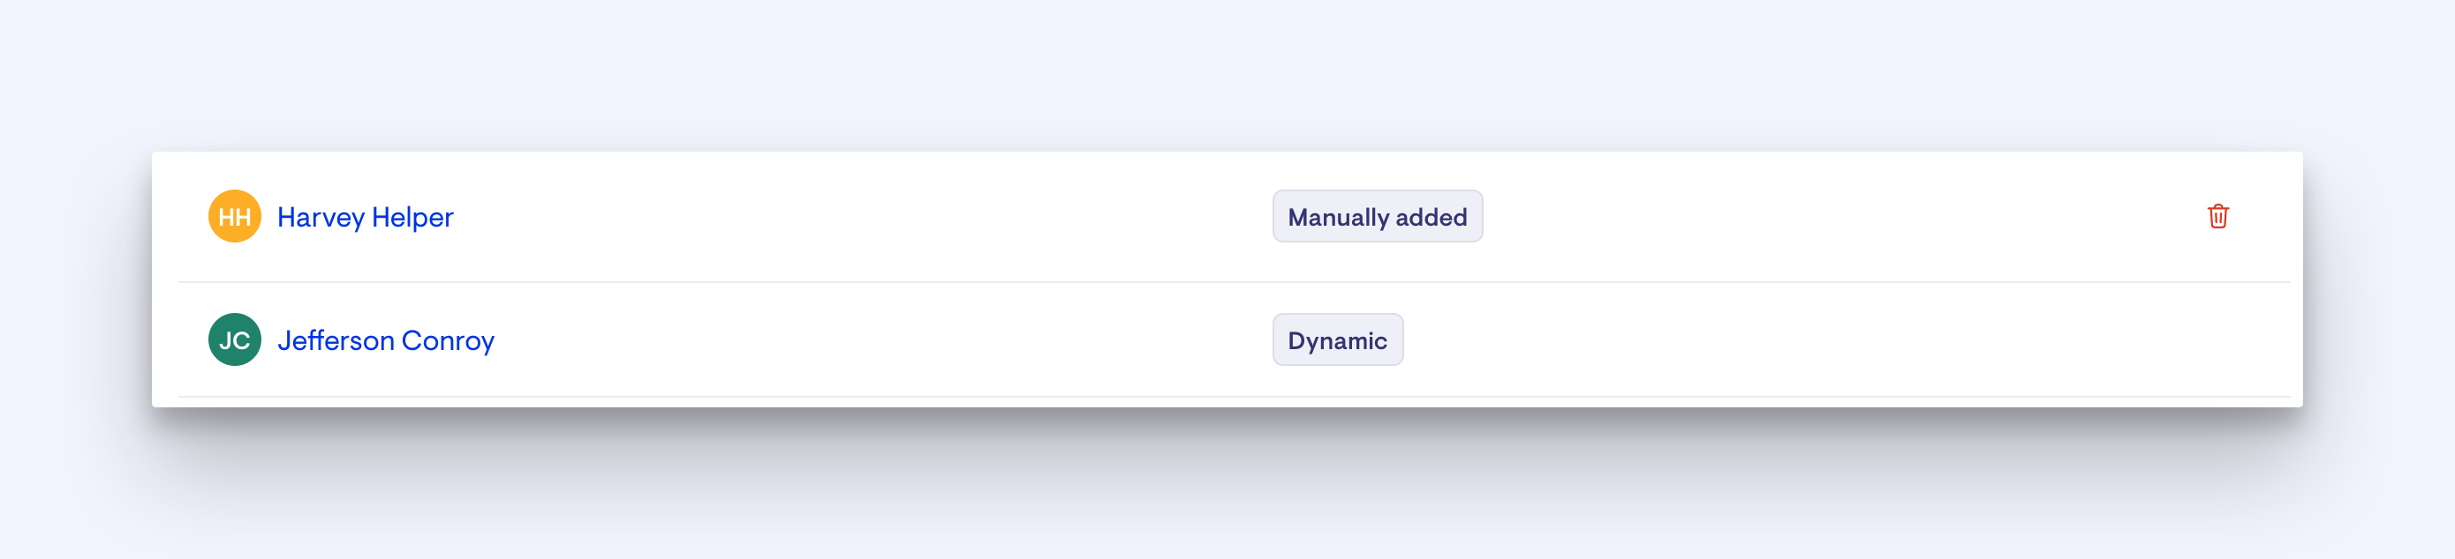Select Jefferson Conroy's circular initials icon
Screen dimensions: 2455x559
pos(234,340)
